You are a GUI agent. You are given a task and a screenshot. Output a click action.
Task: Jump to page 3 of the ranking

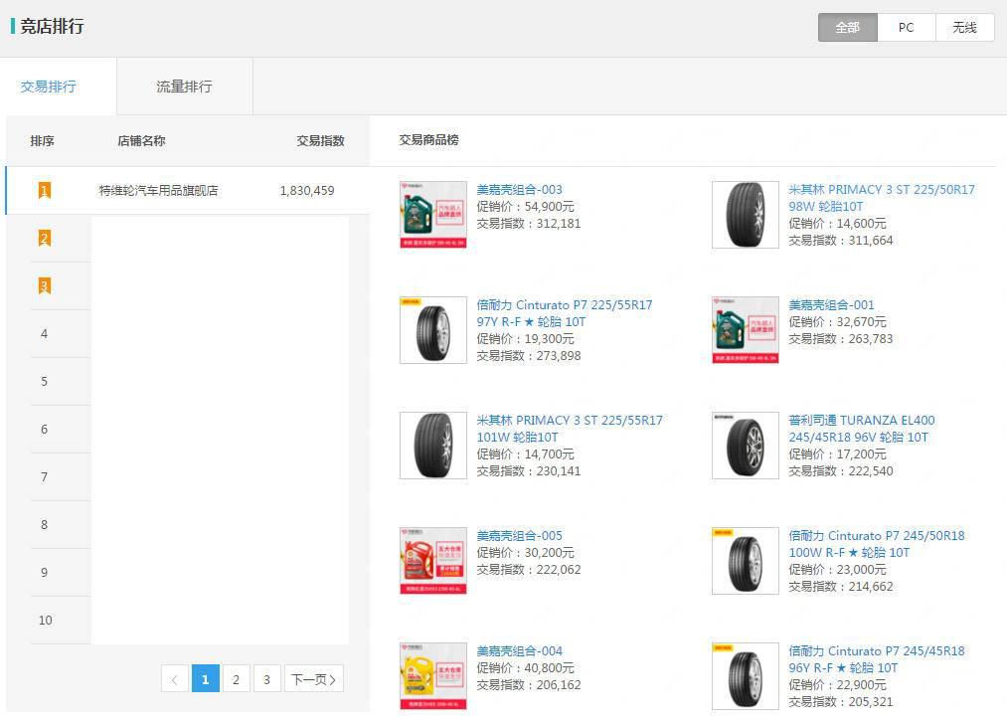pos(266,679)
